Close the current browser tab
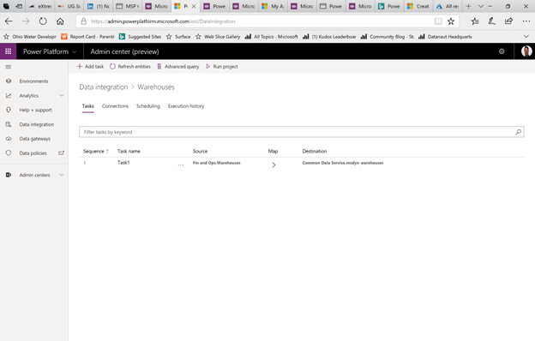Screen dimensions: 535x341 click(x=194, y=6)
